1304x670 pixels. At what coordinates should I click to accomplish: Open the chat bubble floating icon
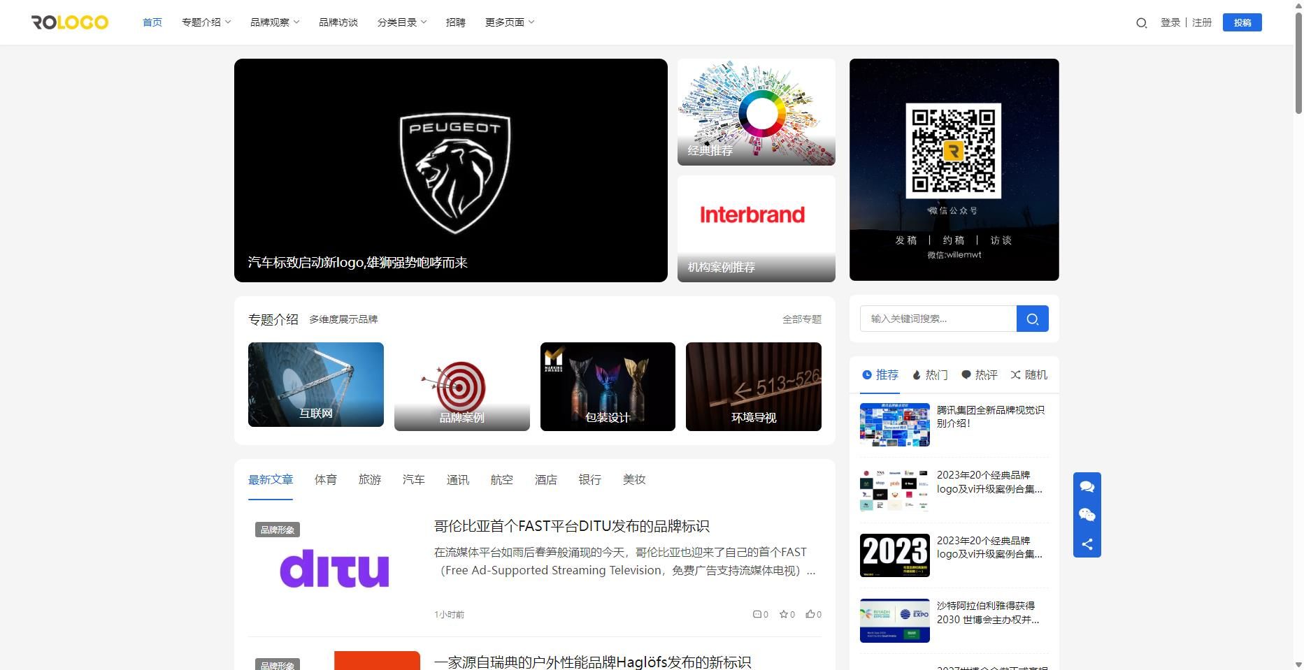coord(1087,486)
